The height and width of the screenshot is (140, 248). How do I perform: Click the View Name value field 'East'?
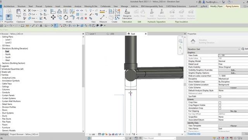click(x=233, y=129)
